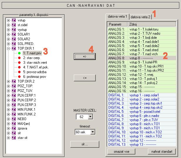Click the Z icon next to MAX(an)
Viewport: 181px width, 158px height.
tap(14, 124)
